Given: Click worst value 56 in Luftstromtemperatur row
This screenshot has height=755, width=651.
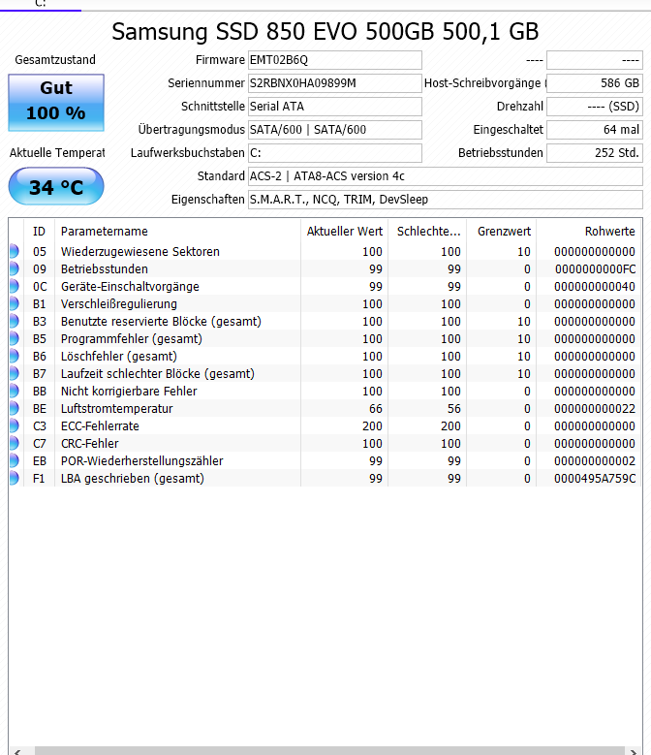Looking at the screenshot, I should point(454,409).
